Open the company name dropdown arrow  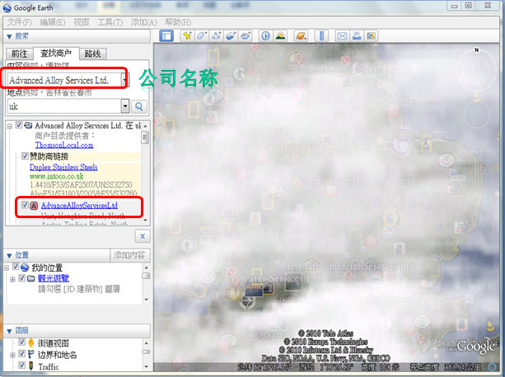[x=124, y=80]
